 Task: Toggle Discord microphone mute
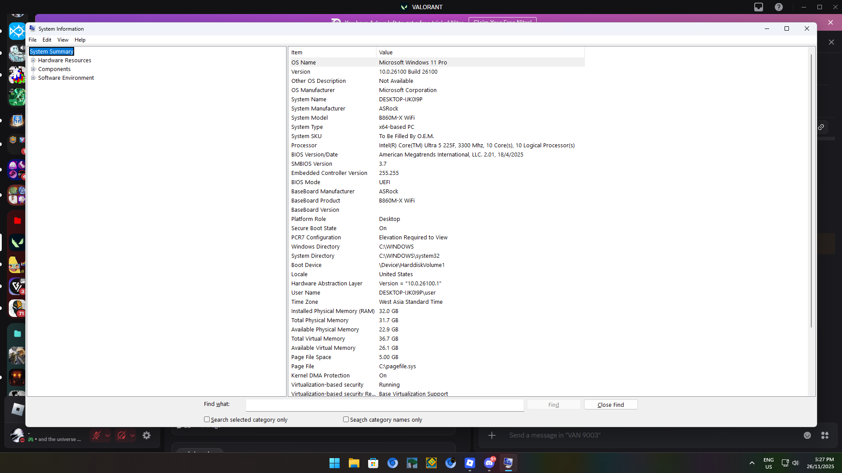(x=96, y=435)
